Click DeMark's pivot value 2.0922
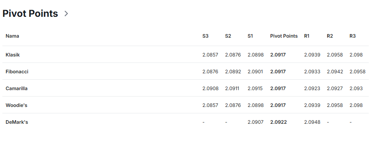The width and height of the screenshot is (372, 145). pos(278,122)
